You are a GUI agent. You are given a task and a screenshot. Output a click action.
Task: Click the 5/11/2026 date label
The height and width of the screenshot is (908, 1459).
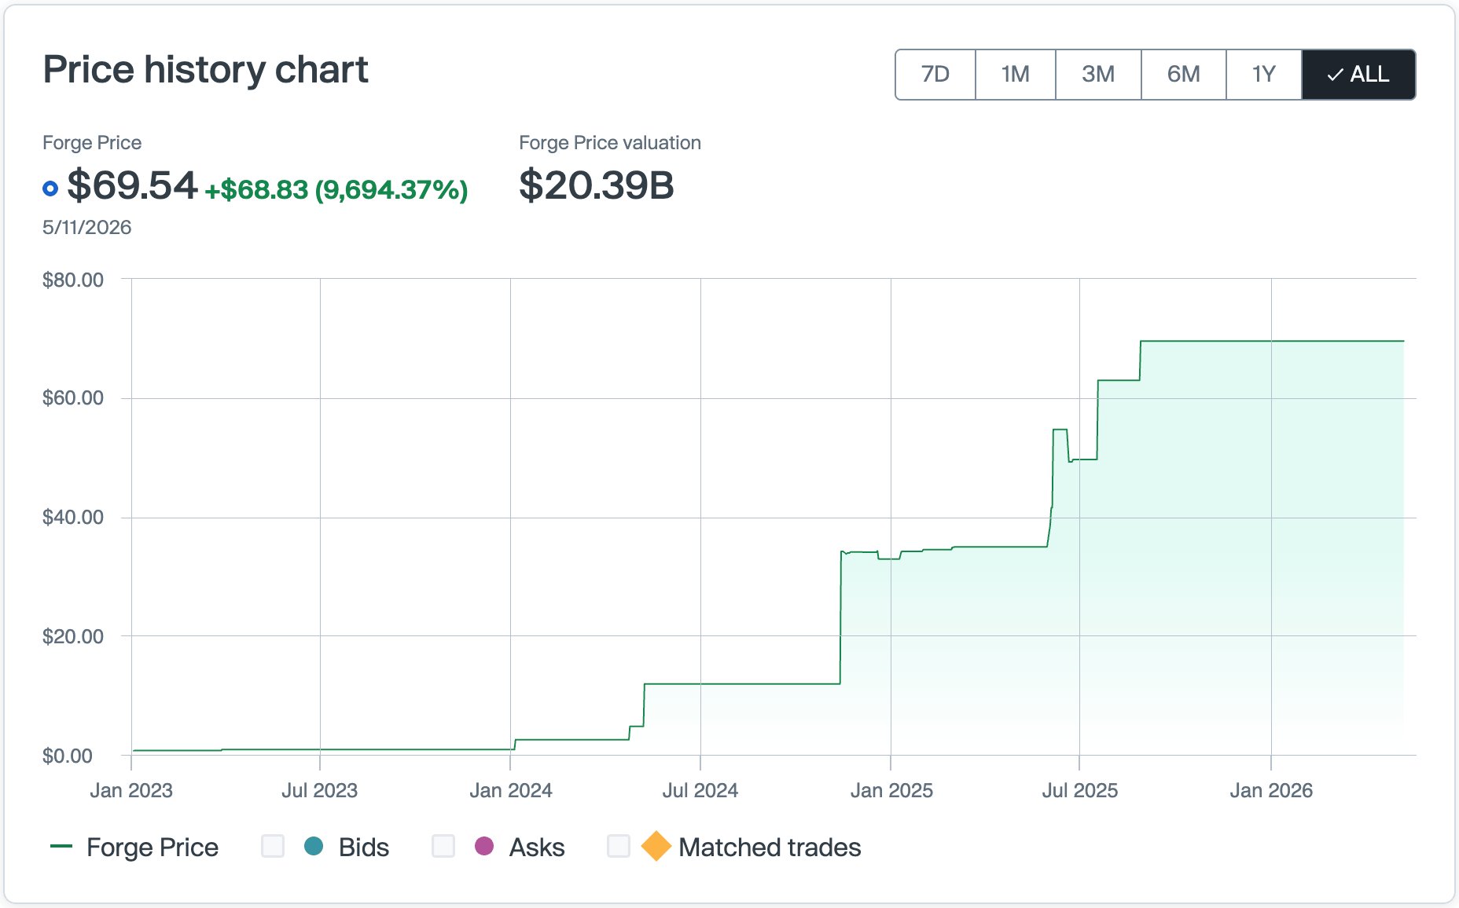coord(86,228)
